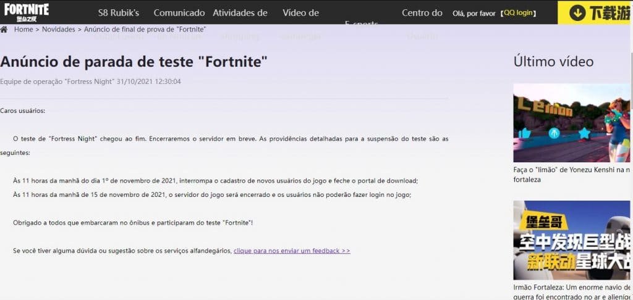Click the thumbs-up icon on Lemon video
The width and height of the screenshot is (633, 300).
coord(524,133)
